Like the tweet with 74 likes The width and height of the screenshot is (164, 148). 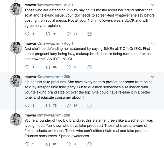pyautogui.click(x=69, y=34)
